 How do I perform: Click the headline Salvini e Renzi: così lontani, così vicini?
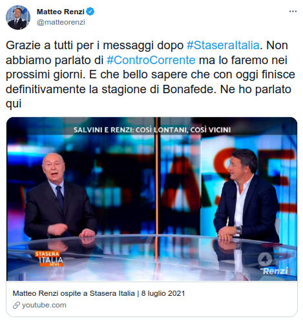coord(152,130)
